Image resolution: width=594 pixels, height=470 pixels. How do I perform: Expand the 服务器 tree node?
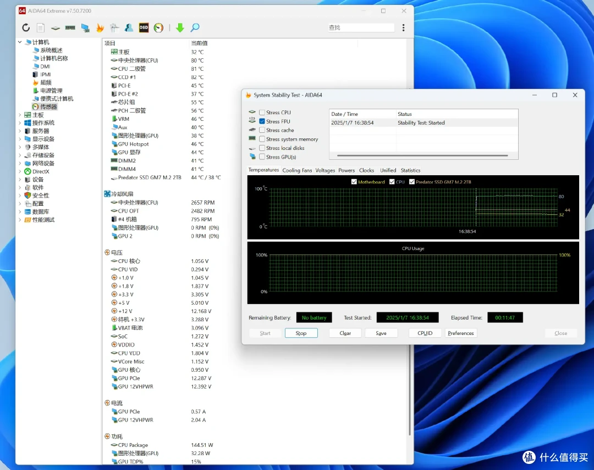pos(20,131)
